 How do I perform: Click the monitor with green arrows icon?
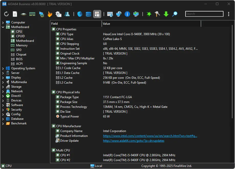[x=136, y=14]
